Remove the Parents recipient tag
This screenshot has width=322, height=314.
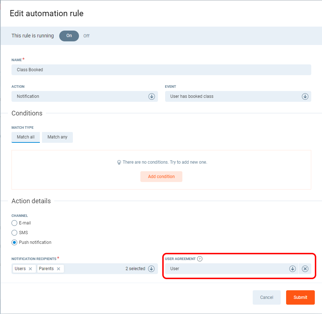coord(59,269)
